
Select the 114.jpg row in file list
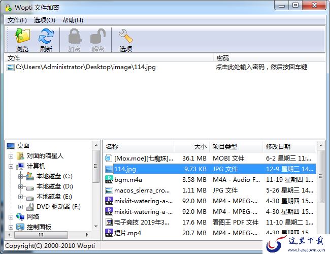point(210,169)
